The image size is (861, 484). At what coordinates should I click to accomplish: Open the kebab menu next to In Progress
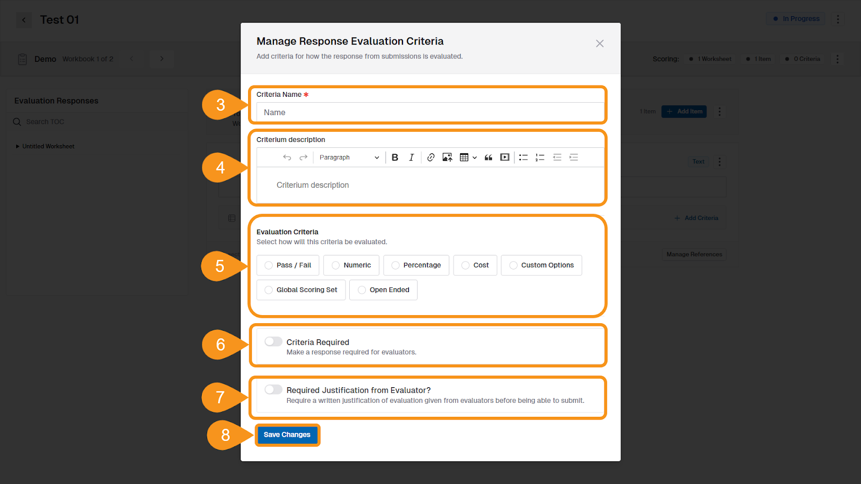pyautogui.click(x=838, y=19)
